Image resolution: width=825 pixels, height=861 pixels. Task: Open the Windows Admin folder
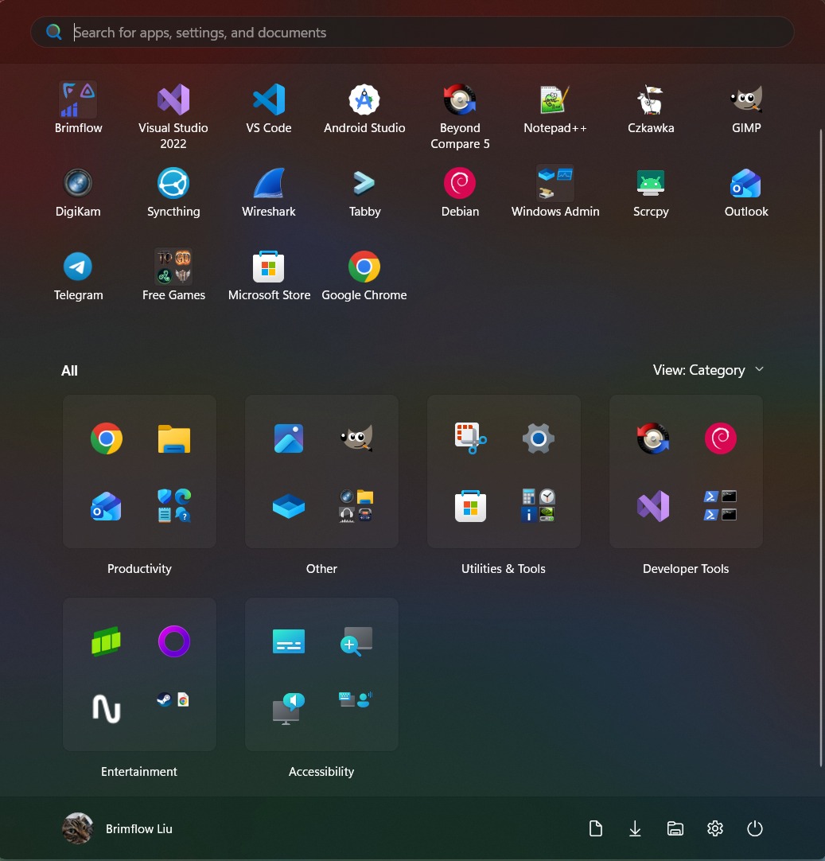tap(555, 193)
